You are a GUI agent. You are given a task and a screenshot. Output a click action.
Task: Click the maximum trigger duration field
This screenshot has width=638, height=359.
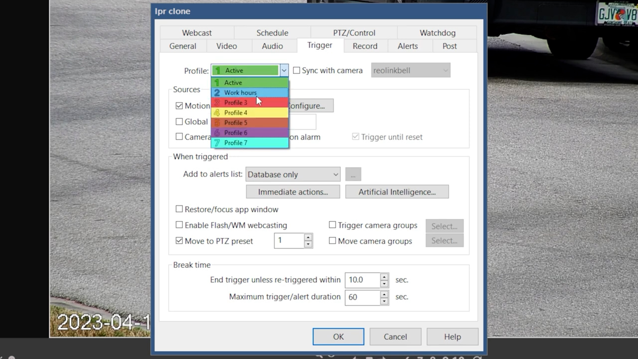click(x=362, y=297)
